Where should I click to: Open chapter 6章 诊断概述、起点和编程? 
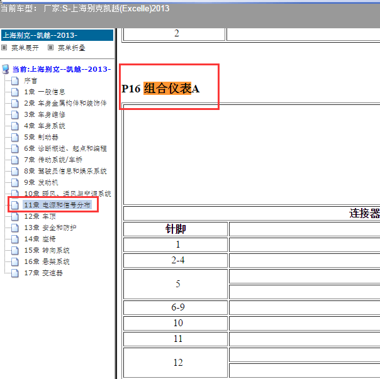point(65,148)
